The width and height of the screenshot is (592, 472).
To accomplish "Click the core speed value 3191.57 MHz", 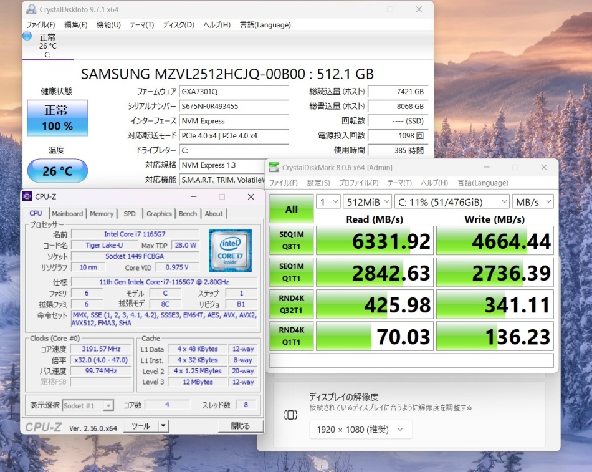I will (101, 349).
